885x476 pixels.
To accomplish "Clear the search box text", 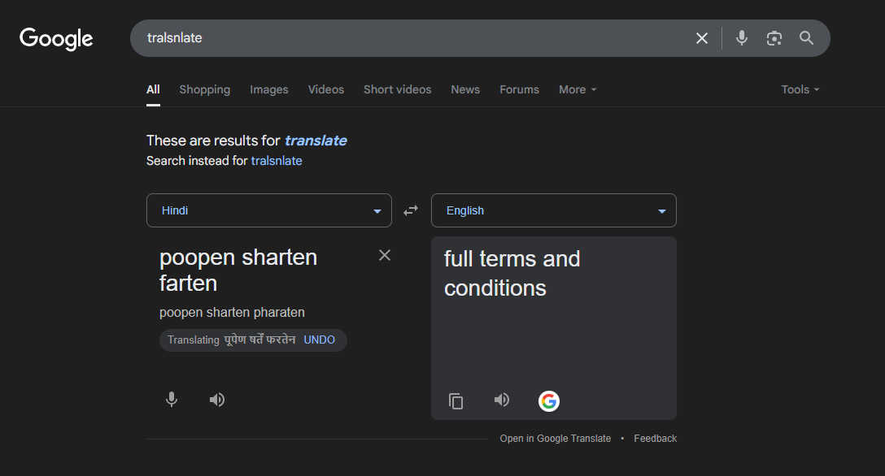I will click(701, 38).
